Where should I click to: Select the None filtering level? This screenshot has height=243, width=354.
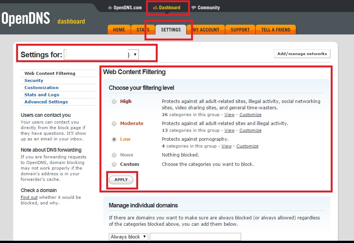coord(114,155)
